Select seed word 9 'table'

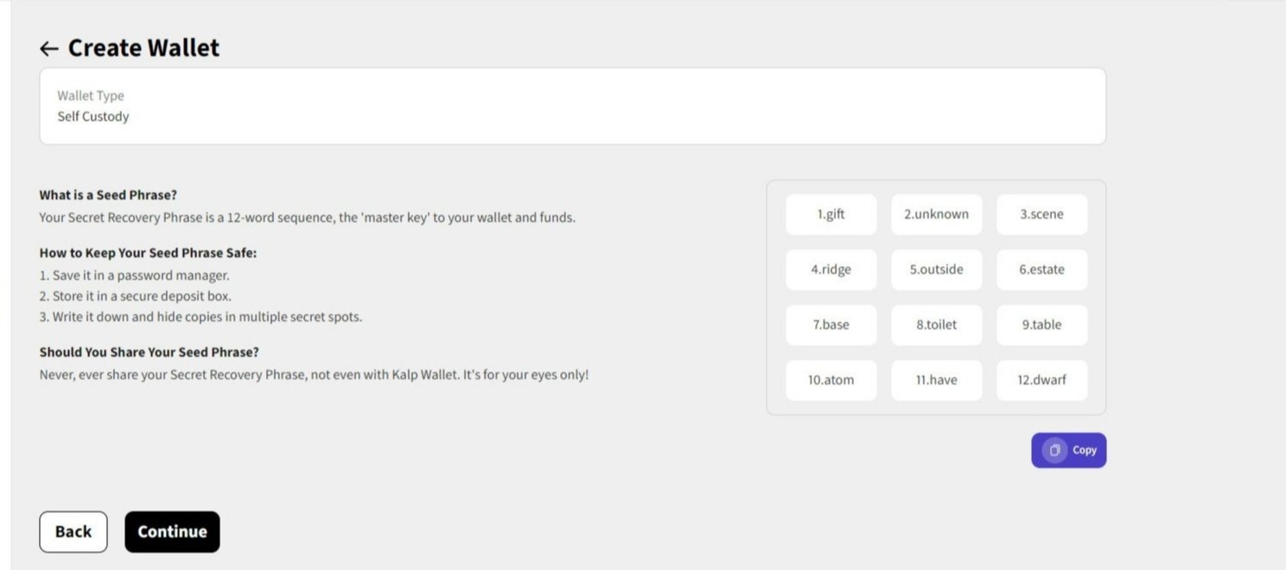[x=1041, y=325]
